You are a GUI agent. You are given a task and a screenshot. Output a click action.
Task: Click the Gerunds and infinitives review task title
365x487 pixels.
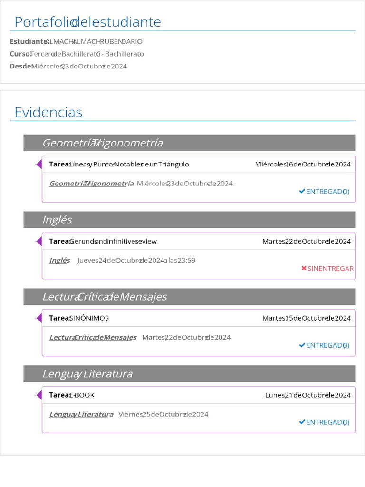(x=113, y=241)
